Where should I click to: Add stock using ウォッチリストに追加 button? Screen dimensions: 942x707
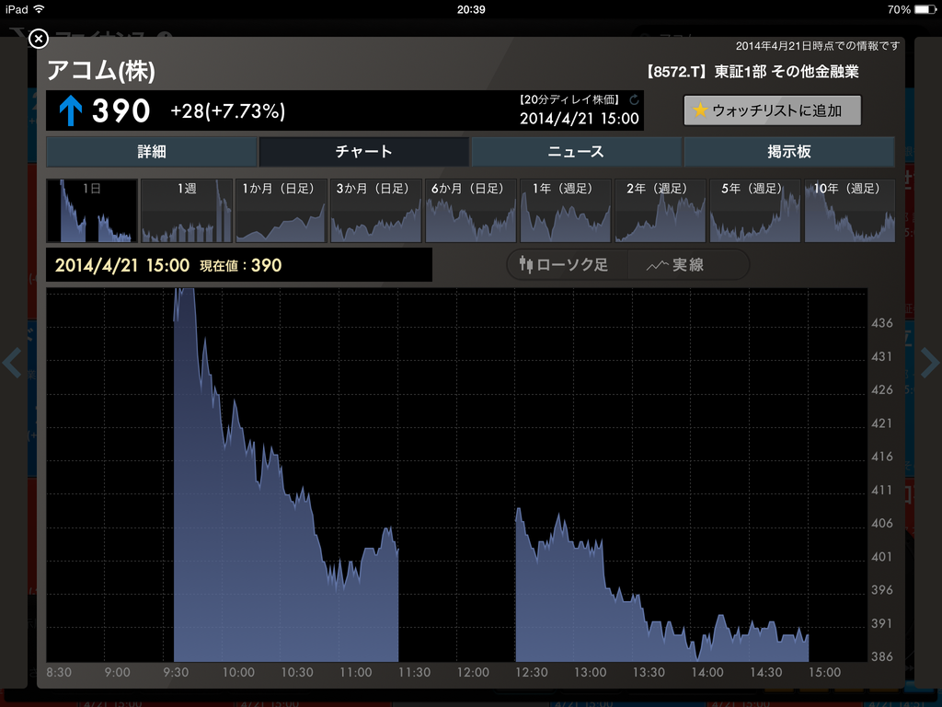point(772,110)
